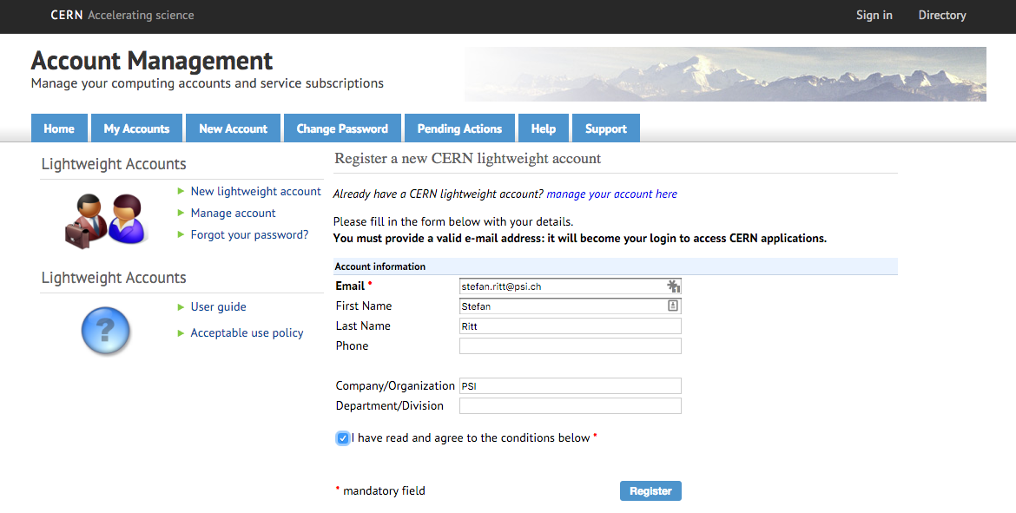
Task: Click the two-people lightweight accounts icon
Action: click(107, 221)
